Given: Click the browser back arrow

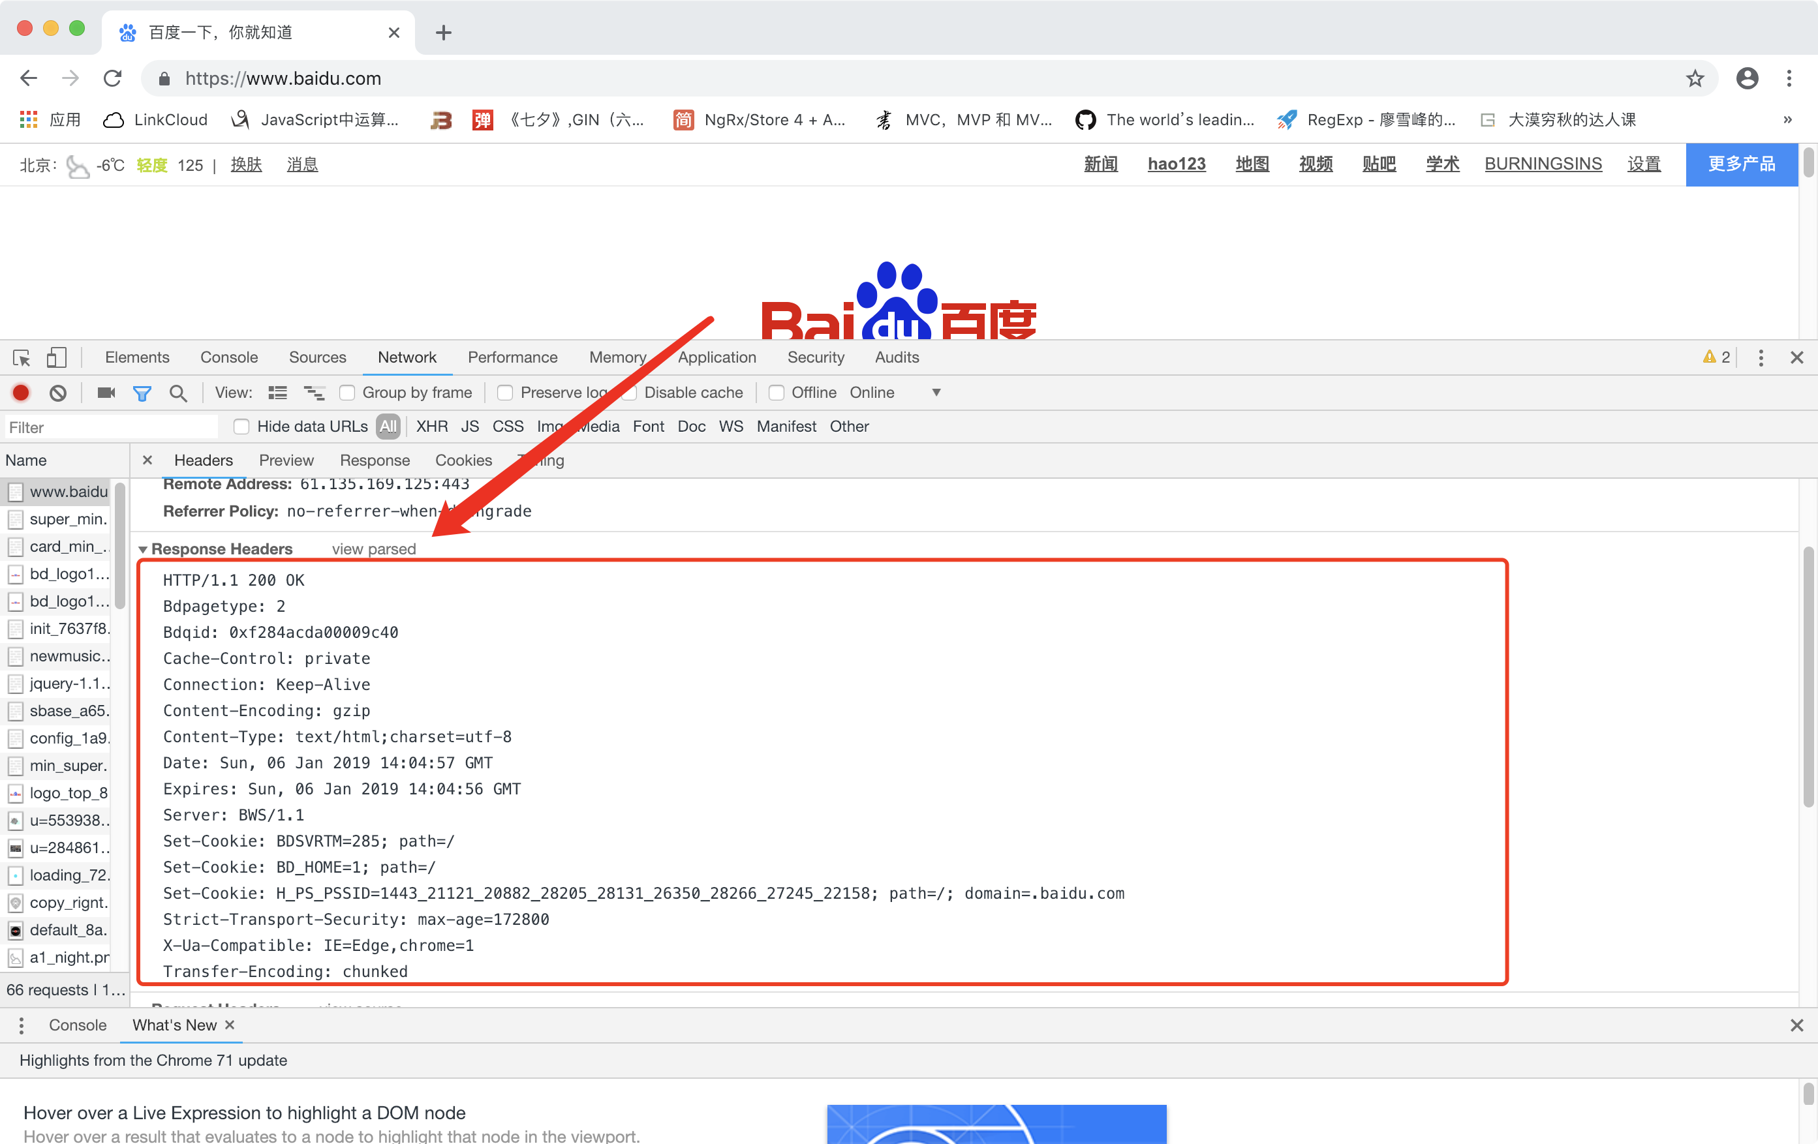Looking at the screenshot, I should [29, 78].
